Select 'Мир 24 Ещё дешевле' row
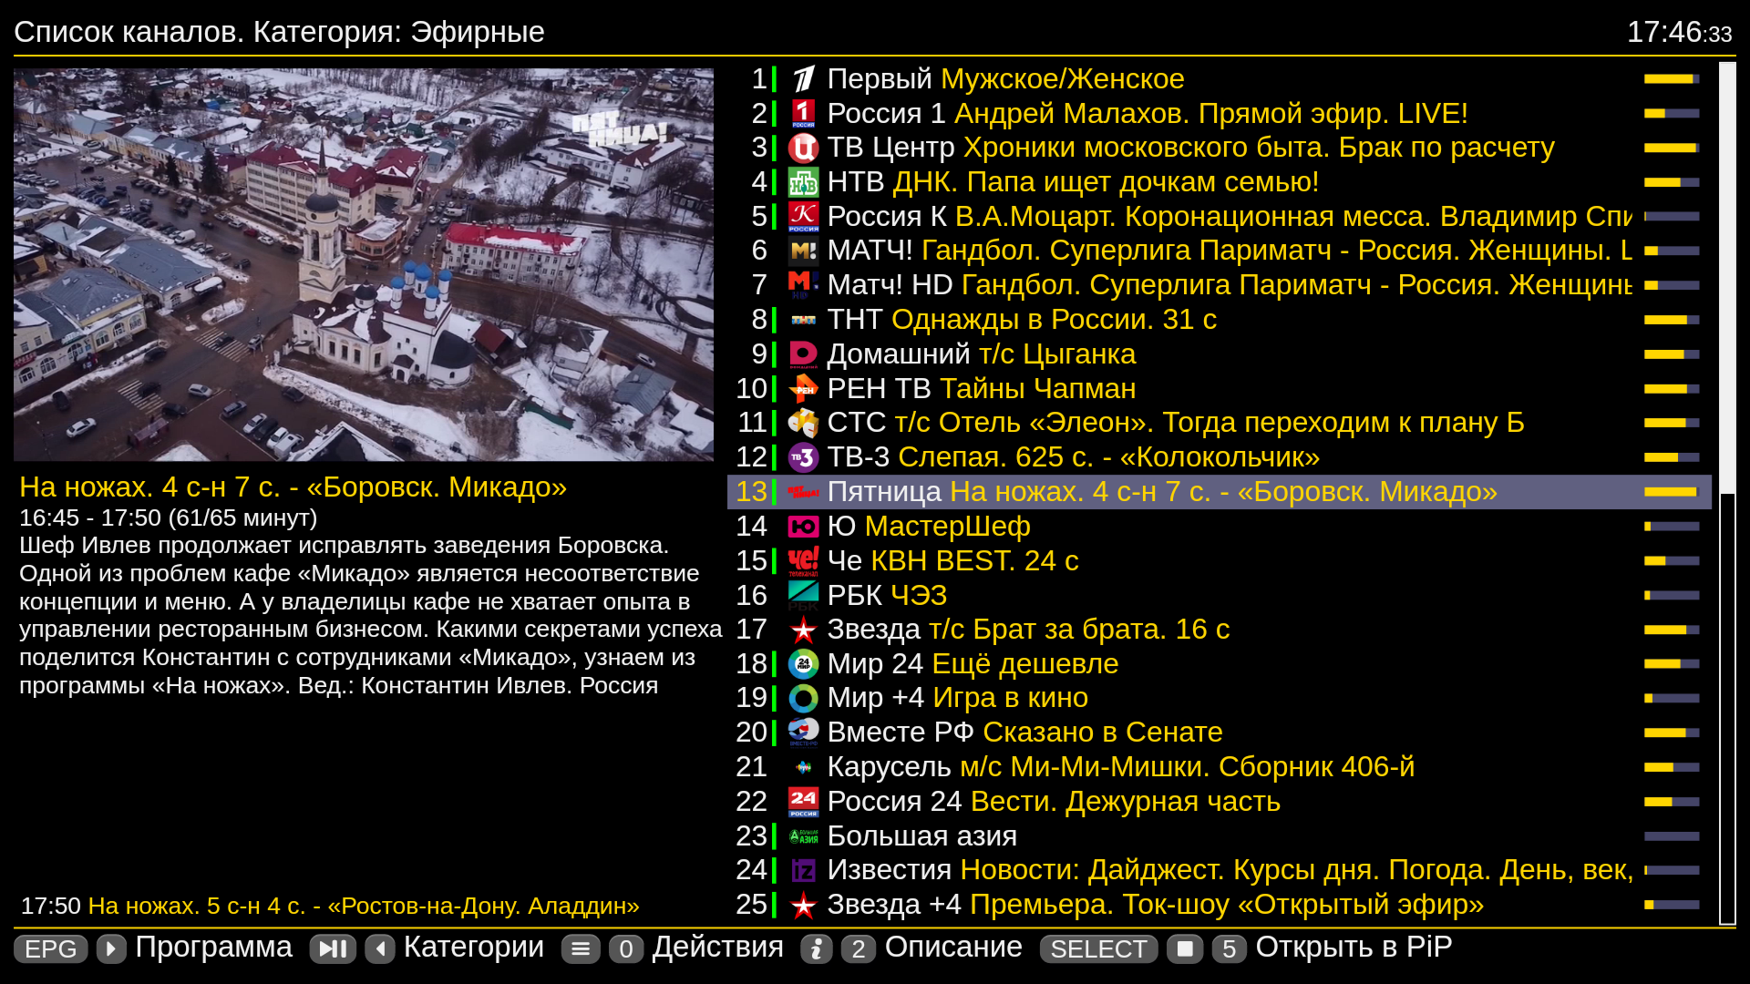The width and height of the screenshot is (1750, 984). tap(1220, 664)
